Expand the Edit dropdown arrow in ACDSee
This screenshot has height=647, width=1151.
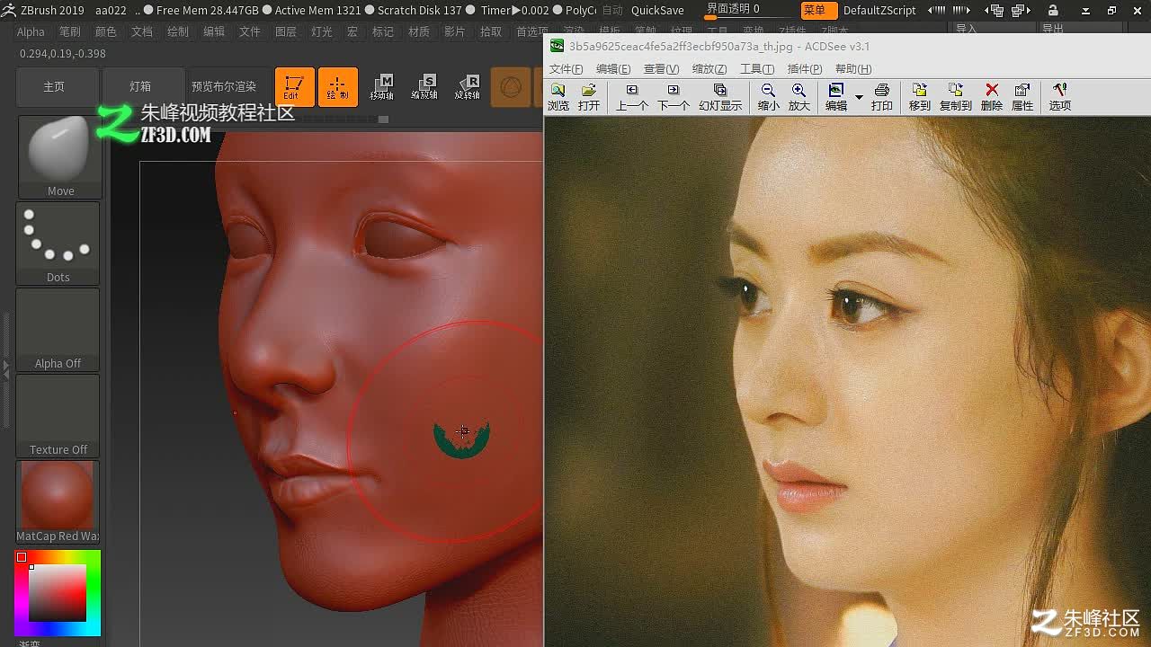pyautogui.click(x=859, y=97)
